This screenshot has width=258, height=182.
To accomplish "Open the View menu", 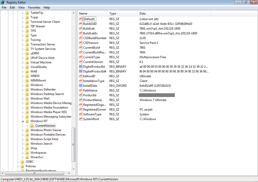I will [21, 8].
